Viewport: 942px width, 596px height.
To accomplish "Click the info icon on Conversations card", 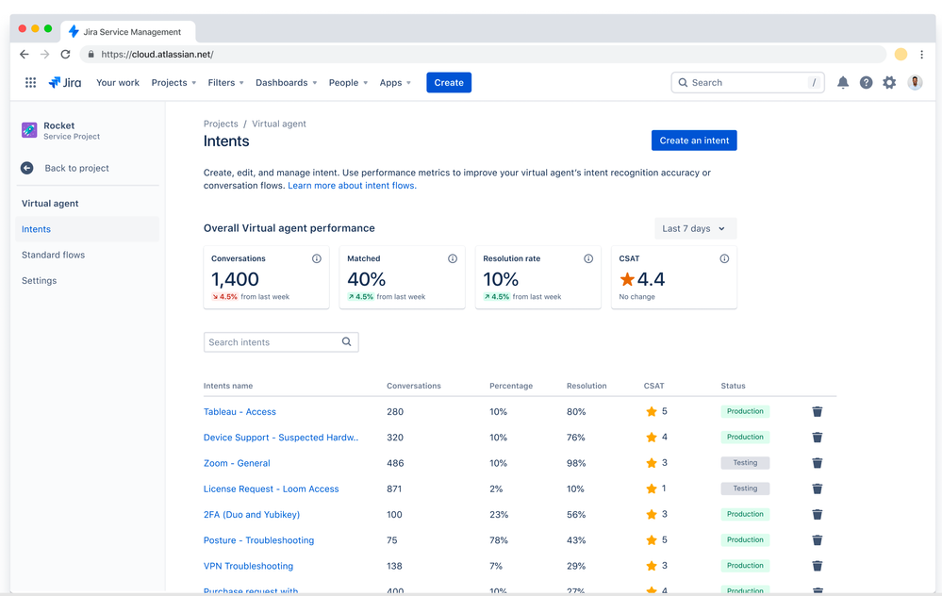I will coord(317,258).
